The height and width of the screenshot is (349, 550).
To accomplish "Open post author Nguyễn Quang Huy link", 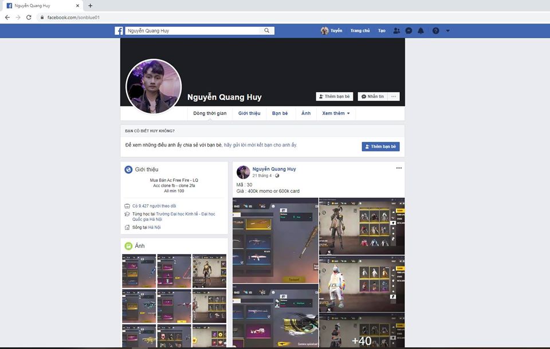I will pos(274,169).
